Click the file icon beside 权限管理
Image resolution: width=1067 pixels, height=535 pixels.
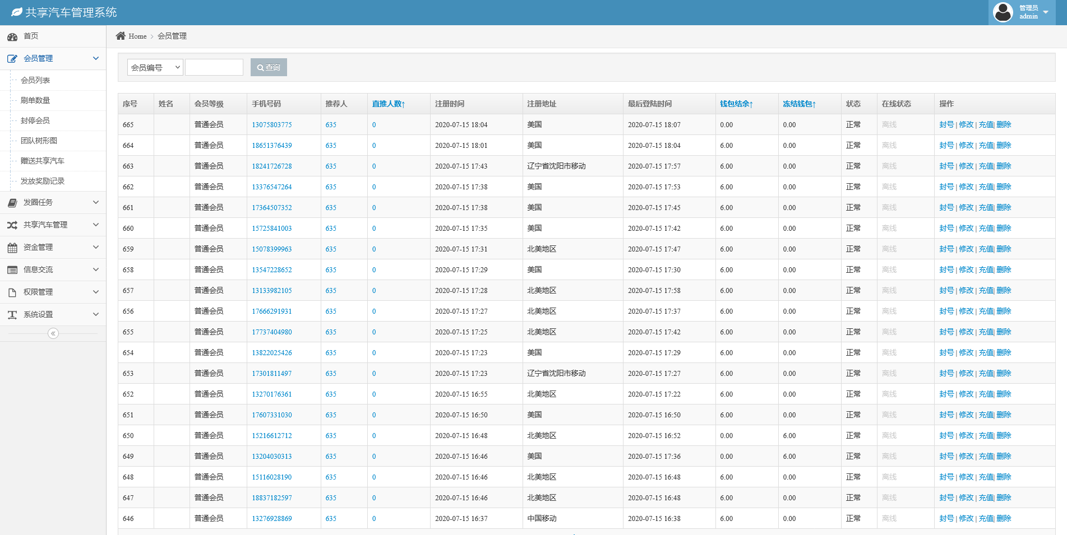click(x=12, y=292)
